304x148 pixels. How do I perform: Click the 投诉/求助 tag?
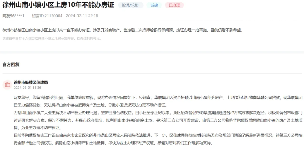click(x=131, y=5)
